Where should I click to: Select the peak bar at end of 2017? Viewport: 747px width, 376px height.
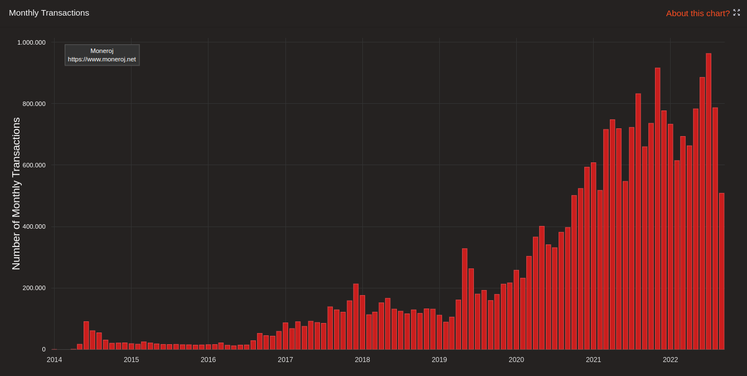pos(356,317)
